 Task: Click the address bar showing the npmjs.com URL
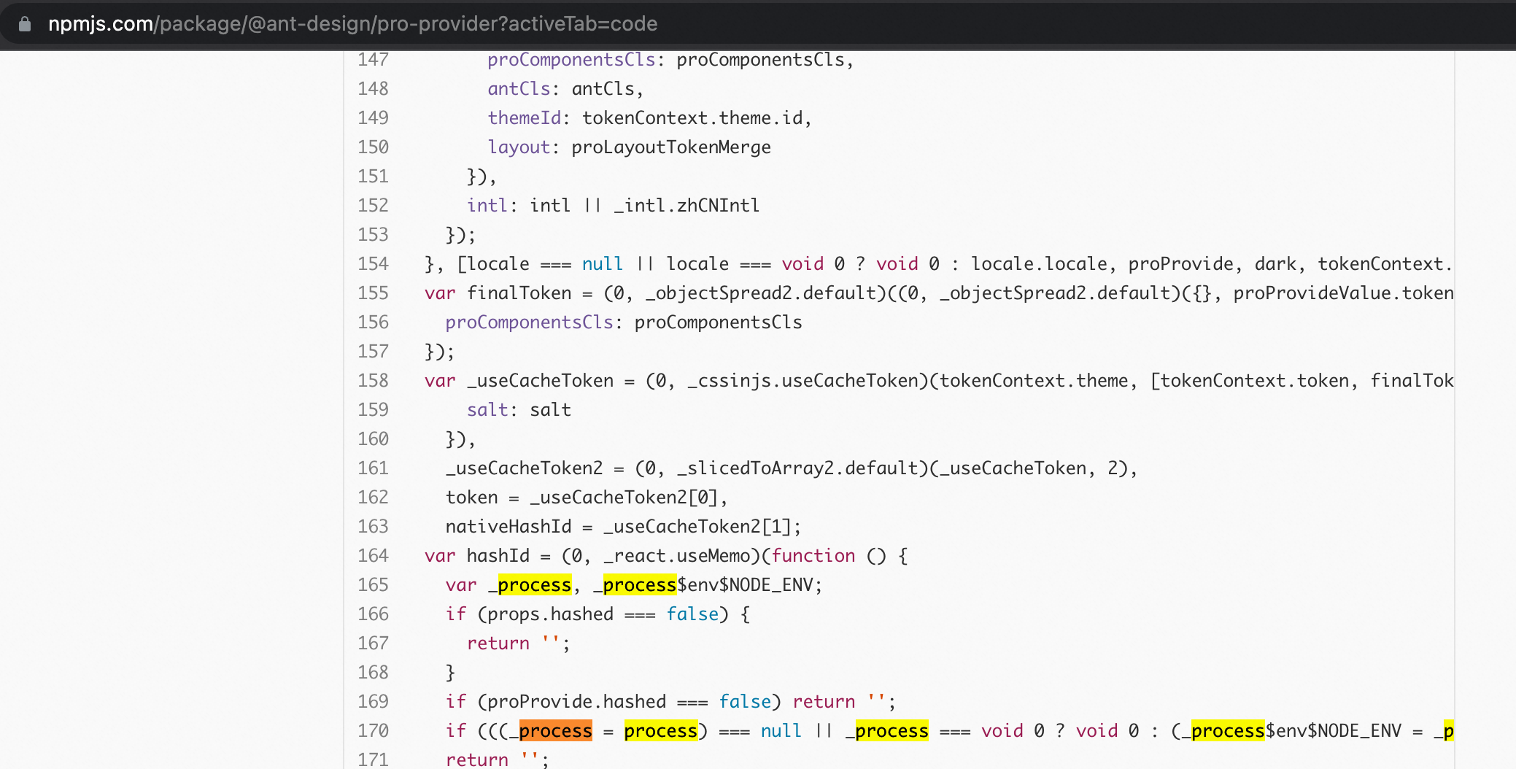(350, 23)
